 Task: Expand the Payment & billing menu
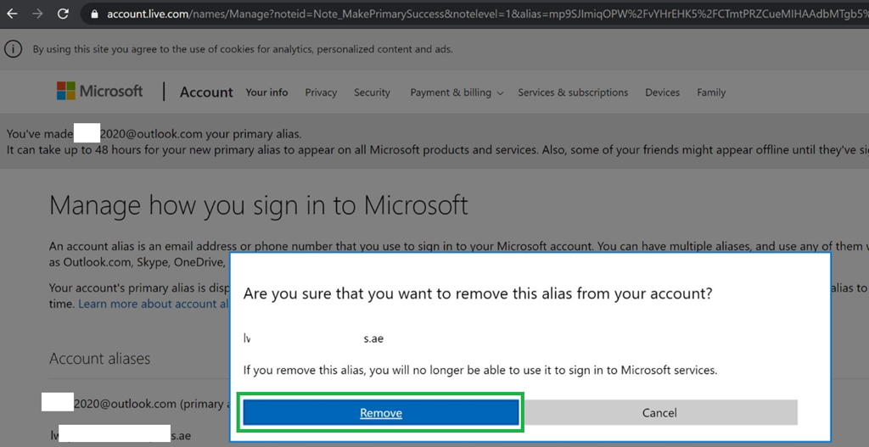tap(457, 92)
